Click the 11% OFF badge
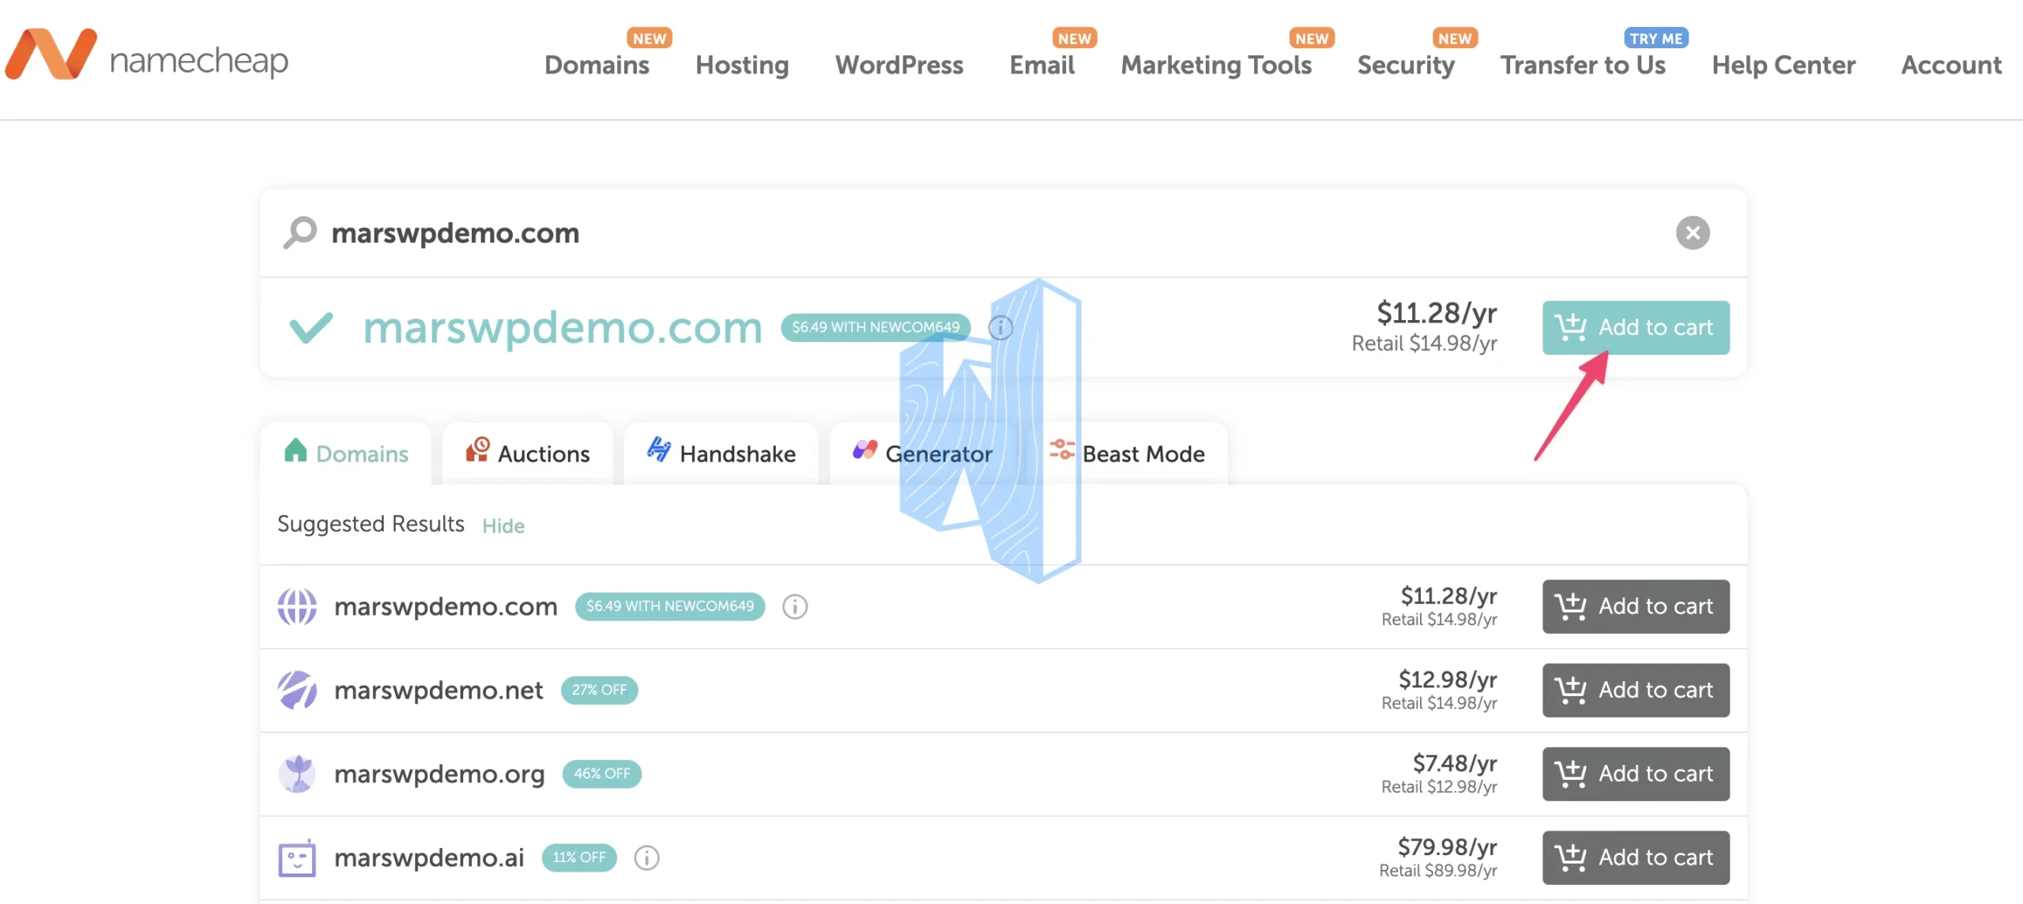Screen dimensions: 2023x904 pos(579,857)
